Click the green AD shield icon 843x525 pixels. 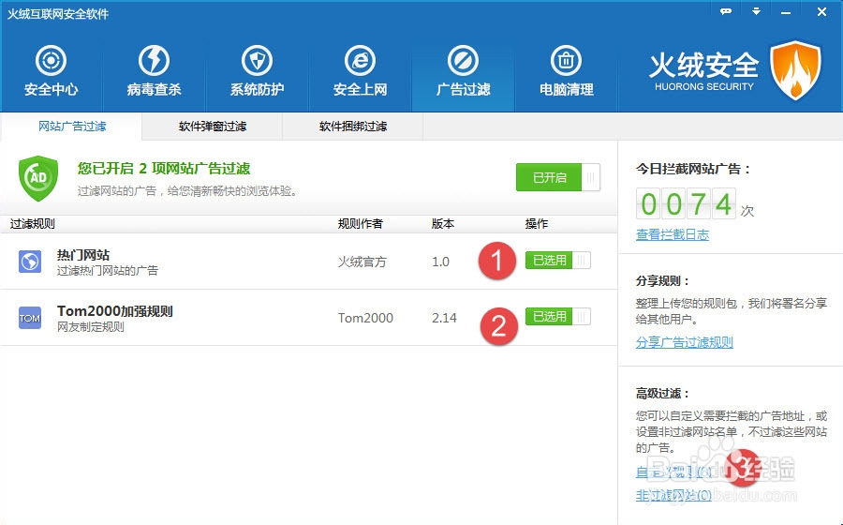coord(38,178)
